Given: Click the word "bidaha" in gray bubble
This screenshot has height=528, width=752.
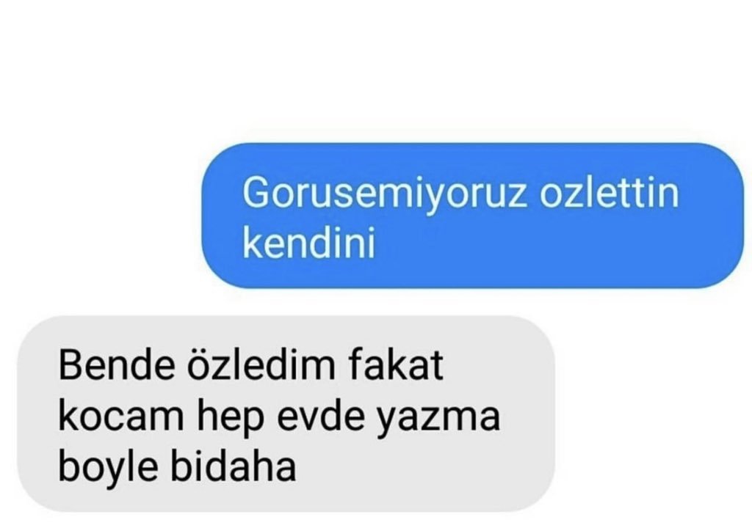Looking at the screenshot, I should (x=233, y=466).
